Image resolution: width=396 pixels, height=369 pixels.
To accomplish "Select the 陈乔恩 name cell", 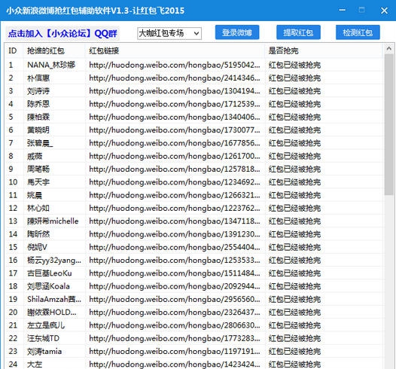I will point(38,104).
